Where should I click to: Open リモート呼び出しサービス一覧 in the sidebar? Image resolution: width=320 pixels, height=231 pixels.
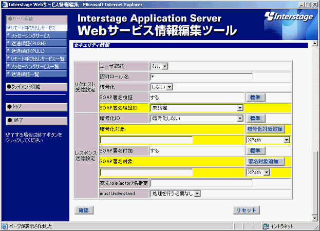tap(36, 59)
